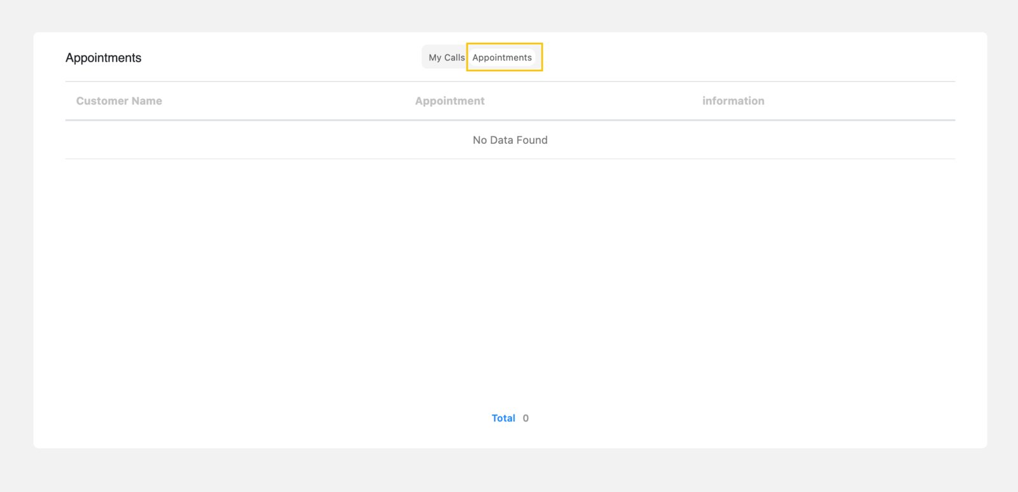1018x492 pixels.
Task: Sort by the Customer Name column header
Action: (119, 101)
